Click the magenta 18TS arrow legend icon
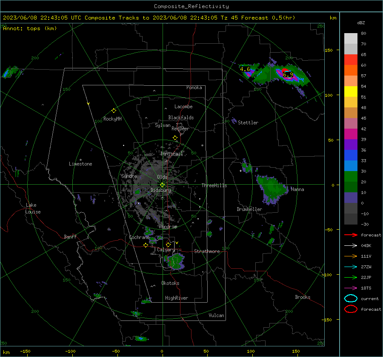The width and height of the screenshot is (383, 357). (351, 288)
